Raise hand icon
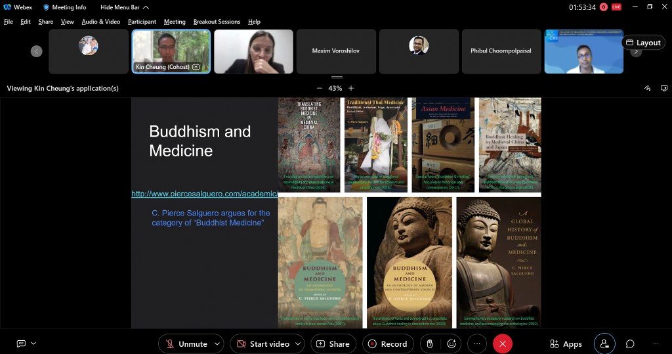 pyautogui.click(x=429, y=343)
